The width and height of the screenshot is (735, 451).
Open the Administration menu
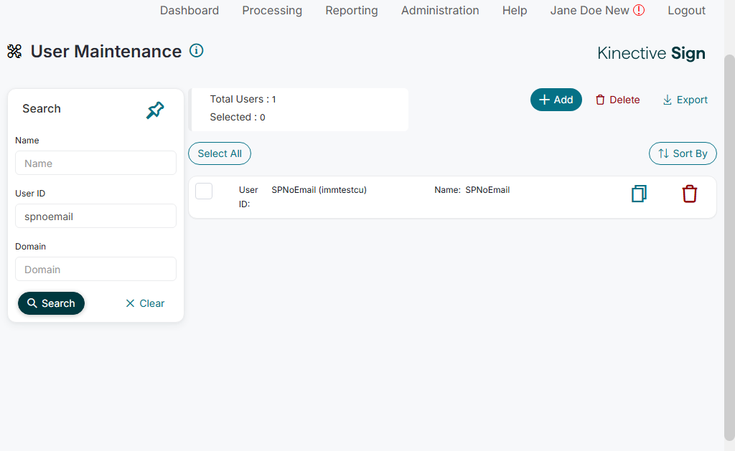click(440, 11)
